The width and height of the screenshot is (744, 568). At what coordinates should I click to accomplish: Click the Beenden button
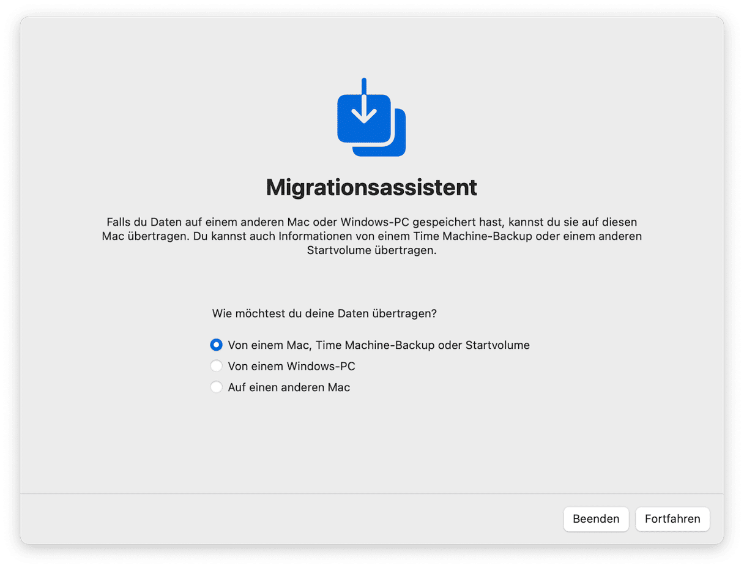coord(596,519)
